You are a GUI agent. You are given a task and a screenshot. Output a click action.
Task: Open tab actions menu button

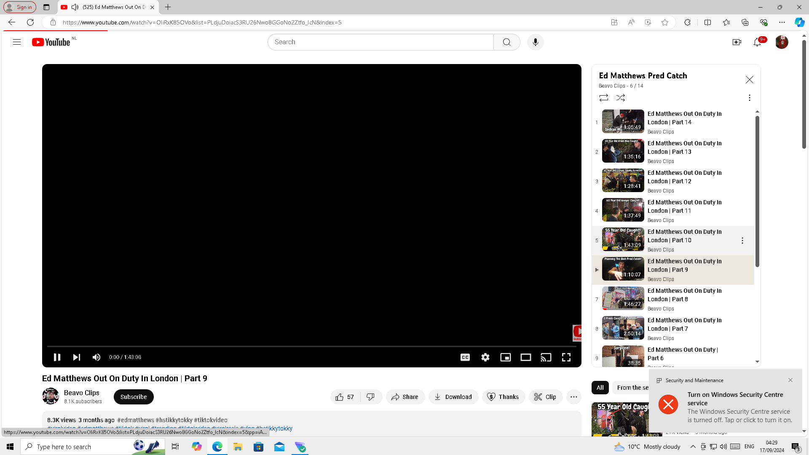pyautogui.click(x=46, y=7)
